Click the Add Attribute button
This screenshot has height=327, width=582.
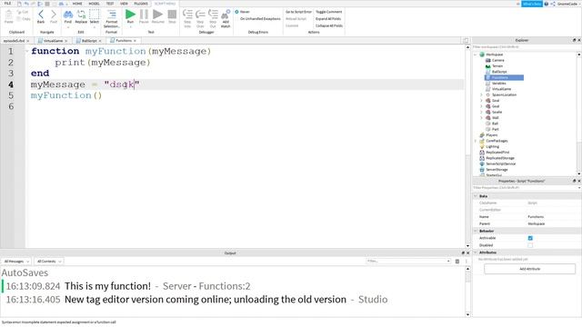point(529,269)
